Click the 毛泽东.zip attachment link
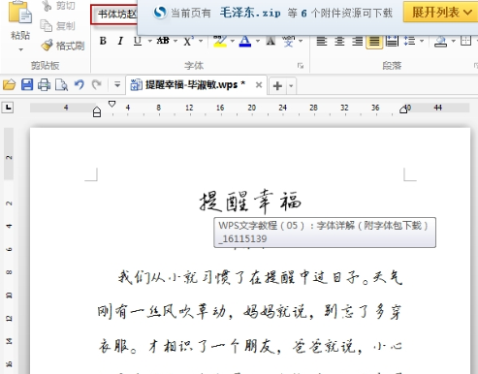The image size is (478, 374). pyautogui.click(x=250, y=13)
